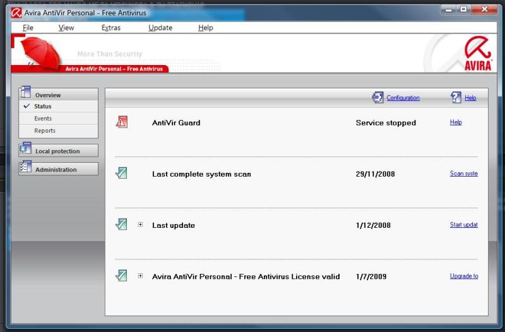Minimize the Avira window
This screenshot has width=505, height=332.
click(448, 9)
